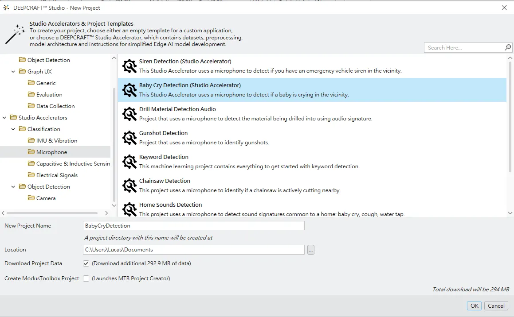Open the Location browse button
Image resolution: width=514 pixels, height=317 pixels.
(311, 250)
